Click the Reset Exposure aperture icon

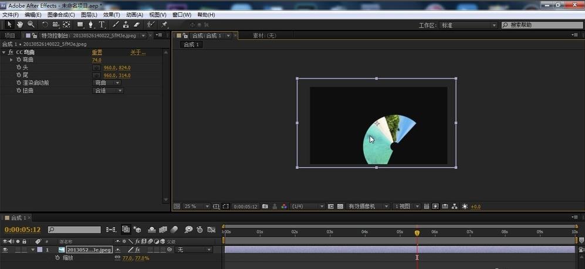(x=465, y=206)
